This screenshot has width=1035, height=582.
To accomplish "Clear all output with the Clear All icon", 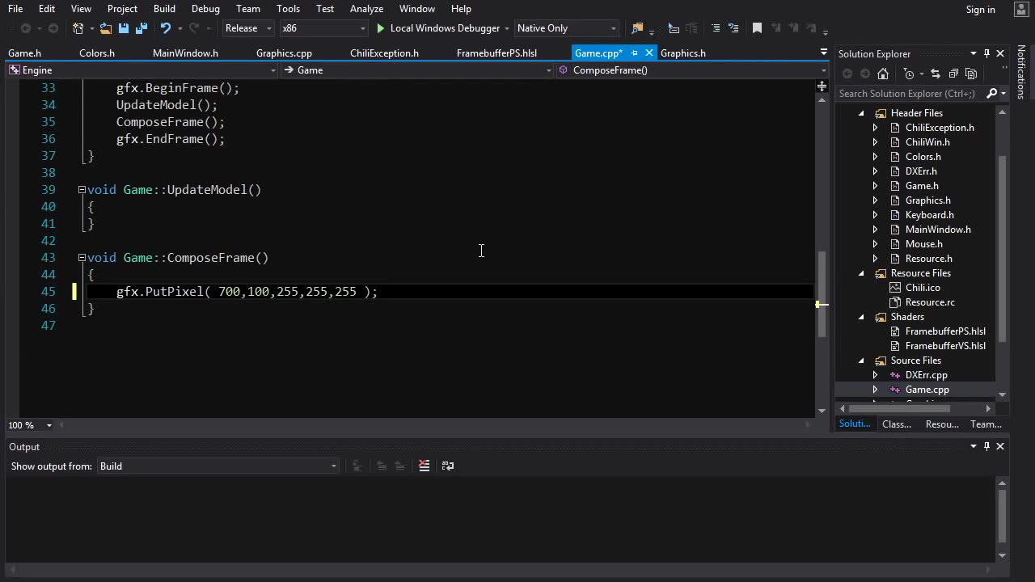I will (424, 466).
